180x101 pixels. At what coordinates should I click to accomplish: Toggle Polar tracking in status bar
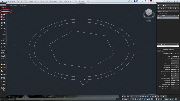tap(140, 99)
